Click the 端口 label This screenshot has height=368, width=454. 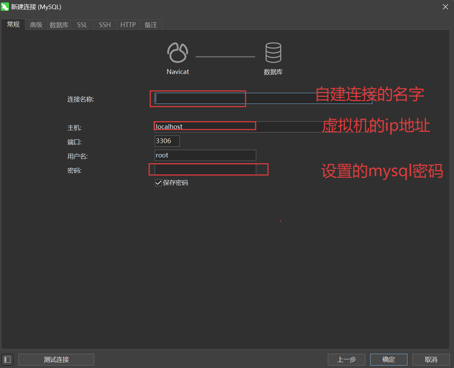(74, 142)
